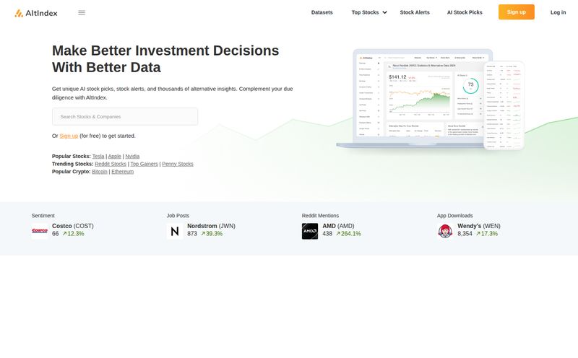Viewport: 578px width, 358px height.
Task: Focus the Search Stocks & Companies field
Action: click(x=125, y=116)
